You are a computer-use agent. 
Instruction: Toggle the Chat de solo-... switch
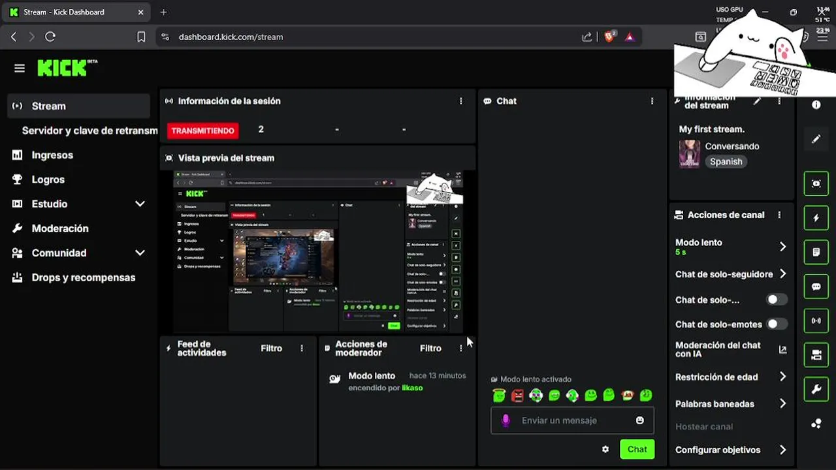[777, 300]
